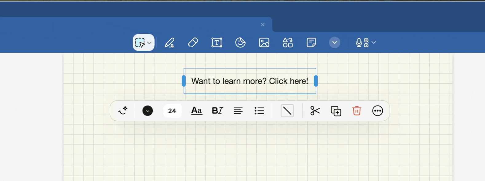This screenshot has height=181, width=485.
Task: Open the black text color picker
Action: pos(148,111)
